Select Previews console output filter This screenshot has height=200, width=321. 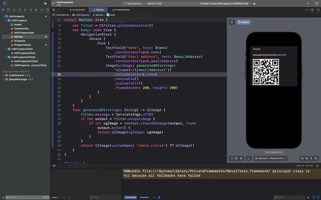[x=144, y=197]
